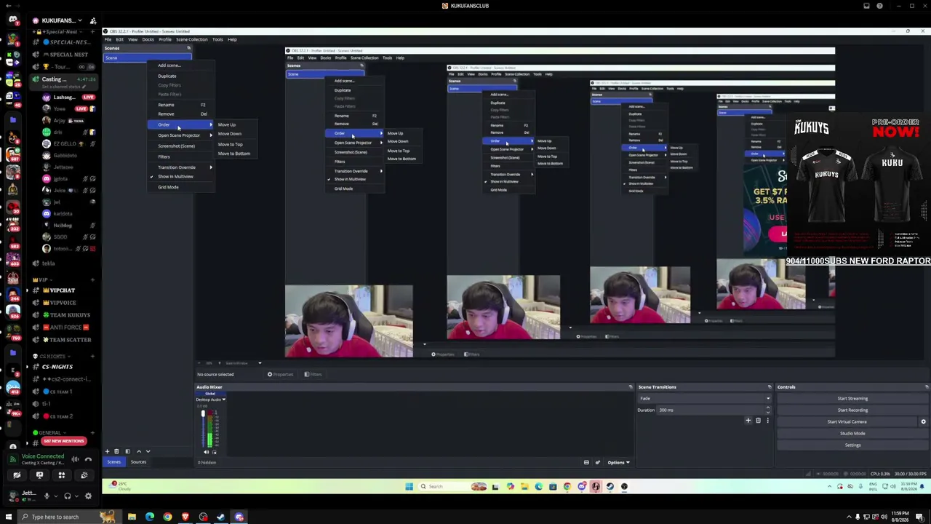931x524 pixels.
Task: Open the VIPCHAT text channel
Action: [62, 290]
